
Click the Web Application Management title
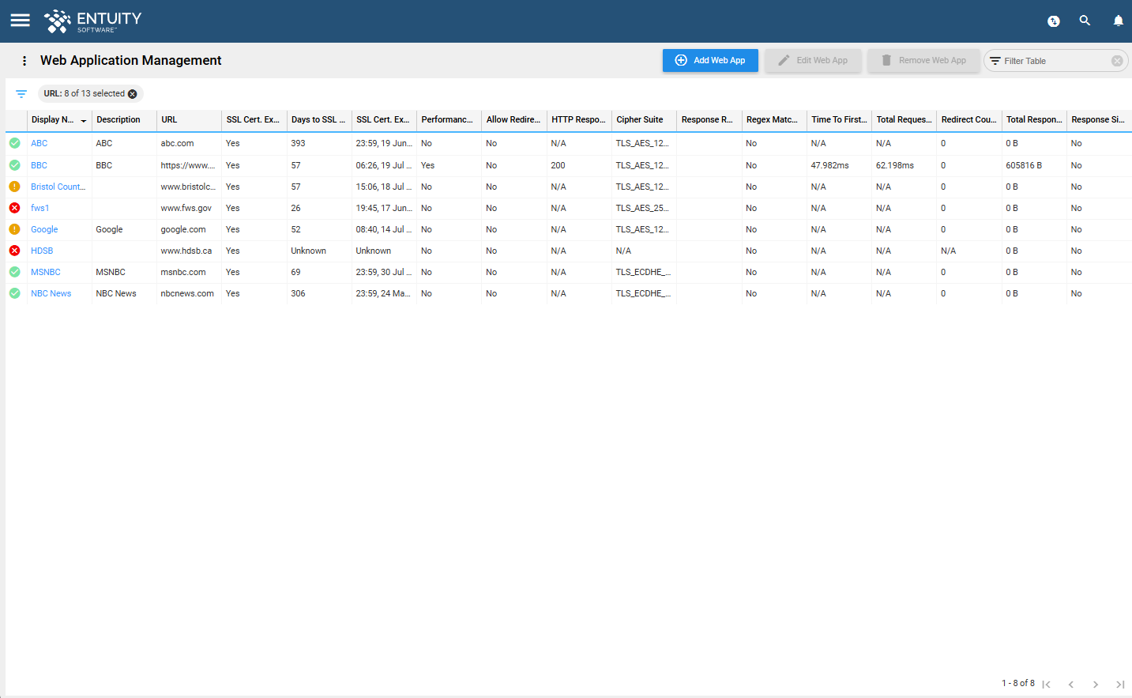(x=131, y=61)
